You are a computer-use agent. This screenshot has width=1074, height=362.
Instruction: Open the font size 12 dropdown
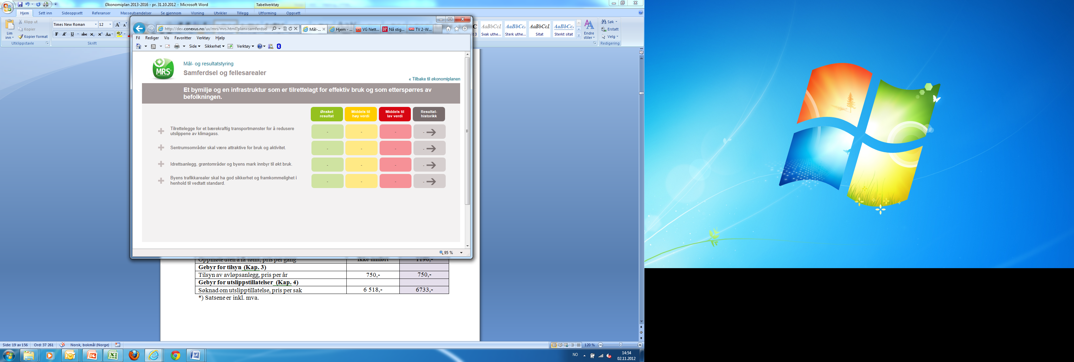click(x=110, y=24)
